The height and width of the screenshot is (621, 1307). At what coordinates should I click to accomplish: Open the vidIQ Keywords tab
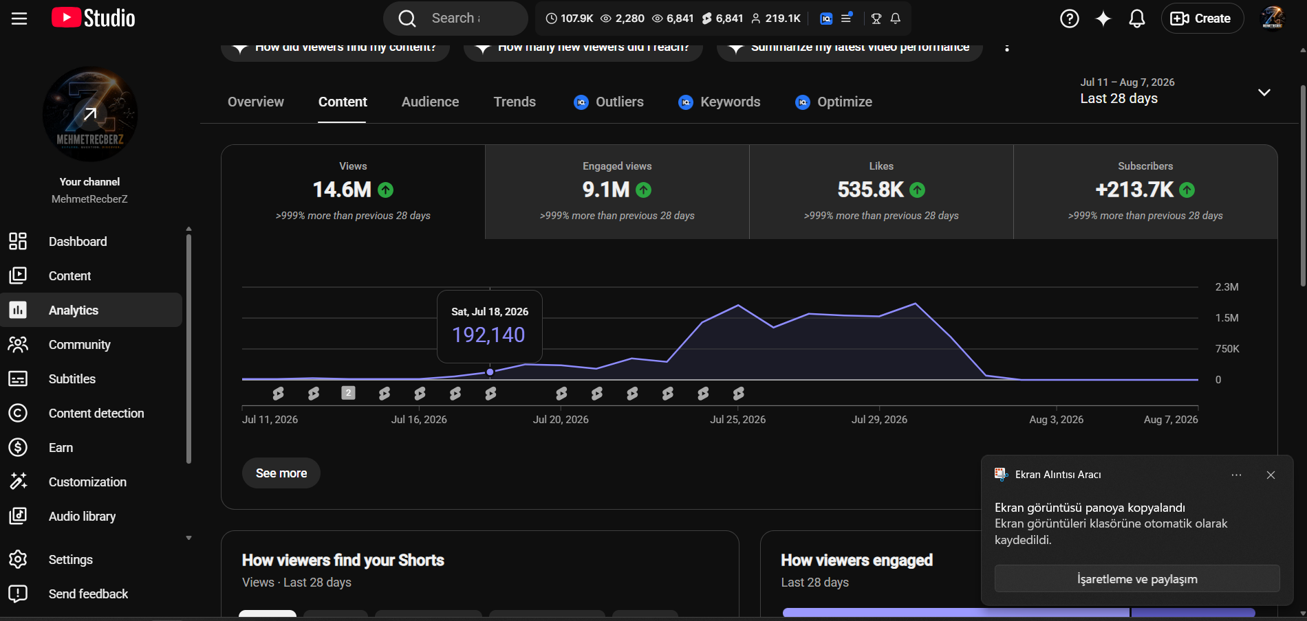pyautogui.click(x=720, y=102)
